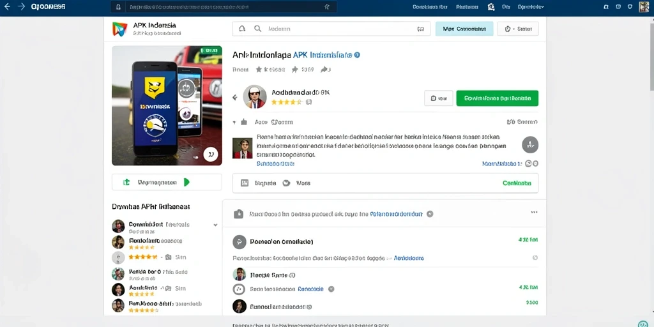
Task: Click the small white button left of the green button
Action: (x=439, y=98)
